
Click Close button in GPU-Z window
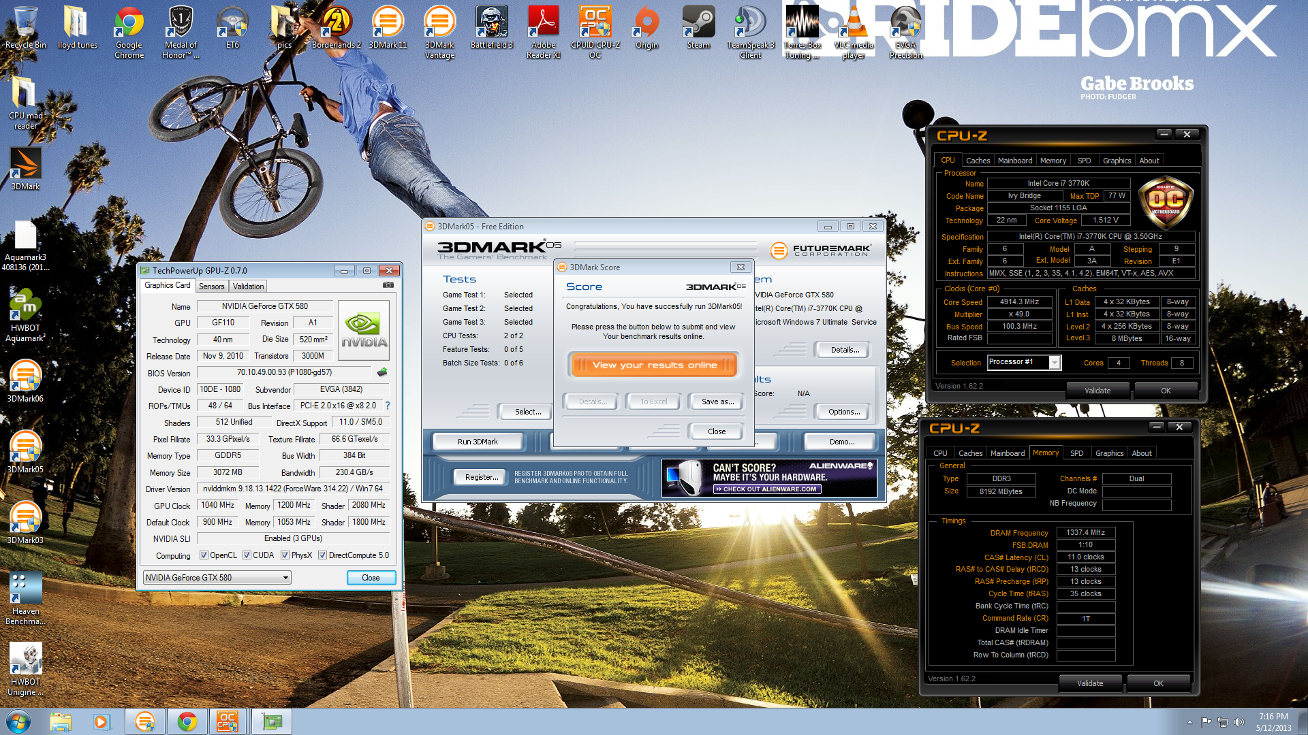pos(371,578)
